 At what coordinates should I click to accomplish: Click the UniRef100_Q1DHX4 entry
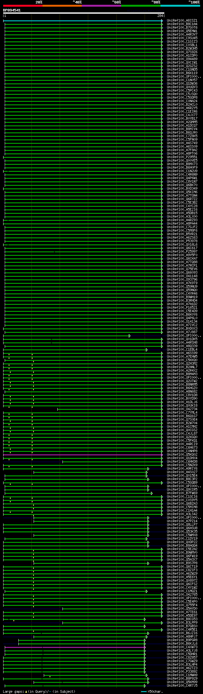182,458
